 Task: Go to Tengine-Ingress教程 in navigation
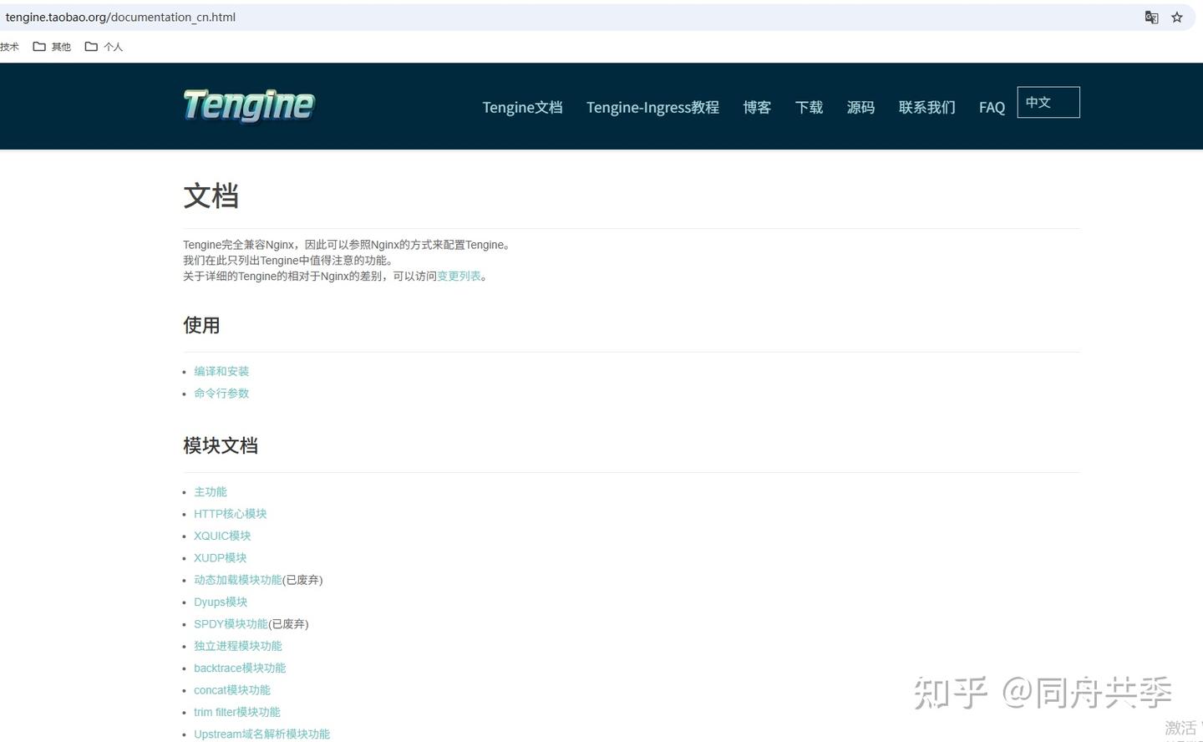(x=652, y=107)
